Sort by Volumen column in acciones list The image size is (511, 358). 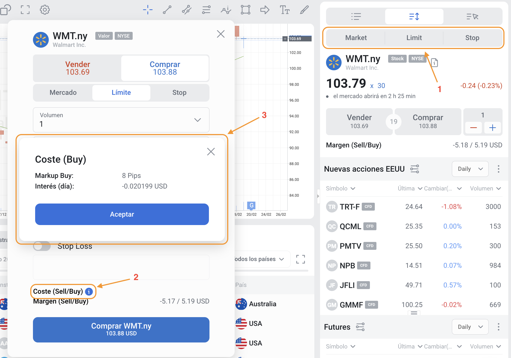(x=485, y=189)
